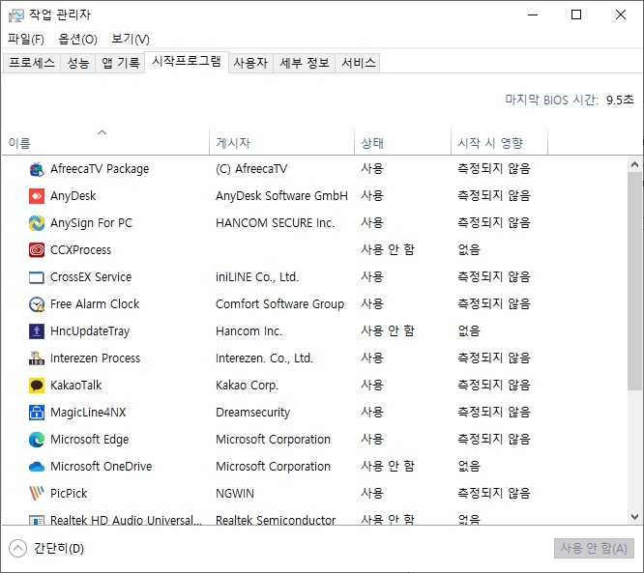Click the Microsoft Edge icon

[37, 440]
